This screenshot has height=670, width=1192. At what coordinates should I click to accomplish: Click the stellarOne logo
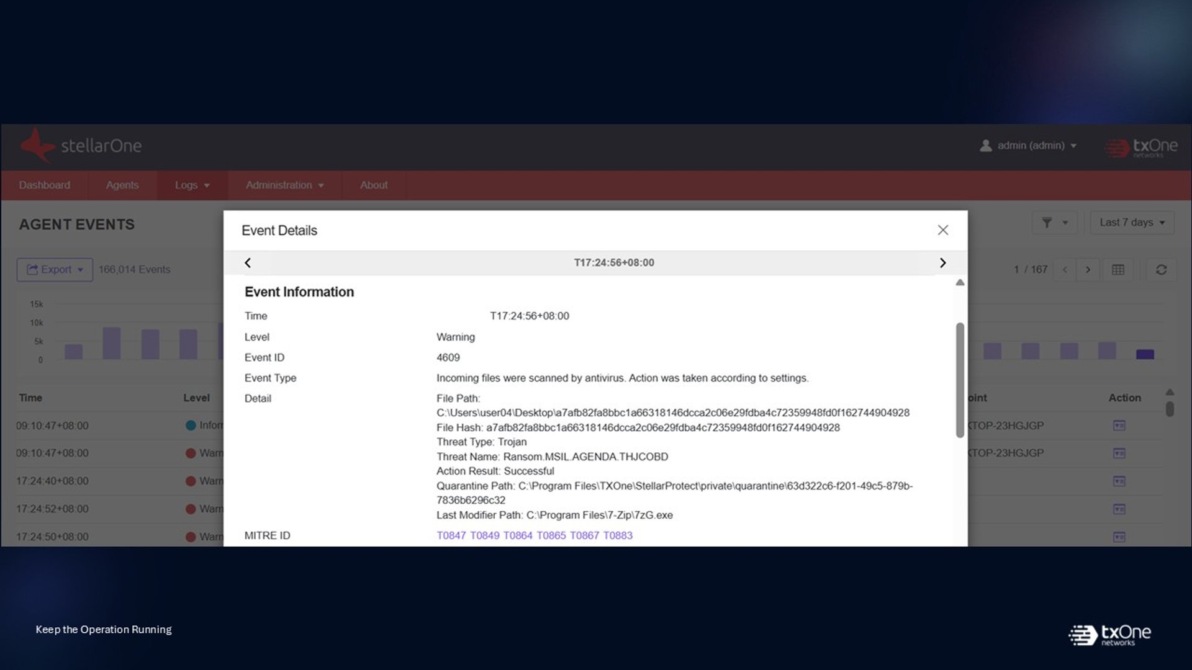[x=81, y=146]
